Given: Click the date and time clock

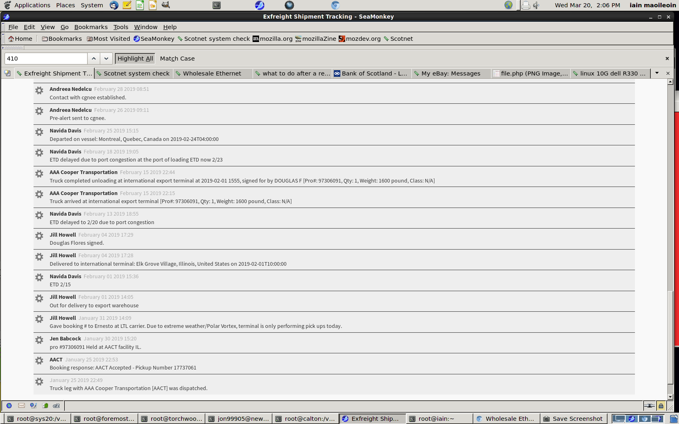Looking at the screenshot, I should point(587,5).
